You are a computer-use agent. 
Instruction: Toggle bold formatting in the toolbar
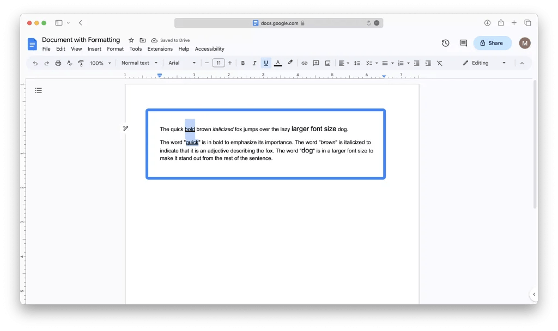243,63
